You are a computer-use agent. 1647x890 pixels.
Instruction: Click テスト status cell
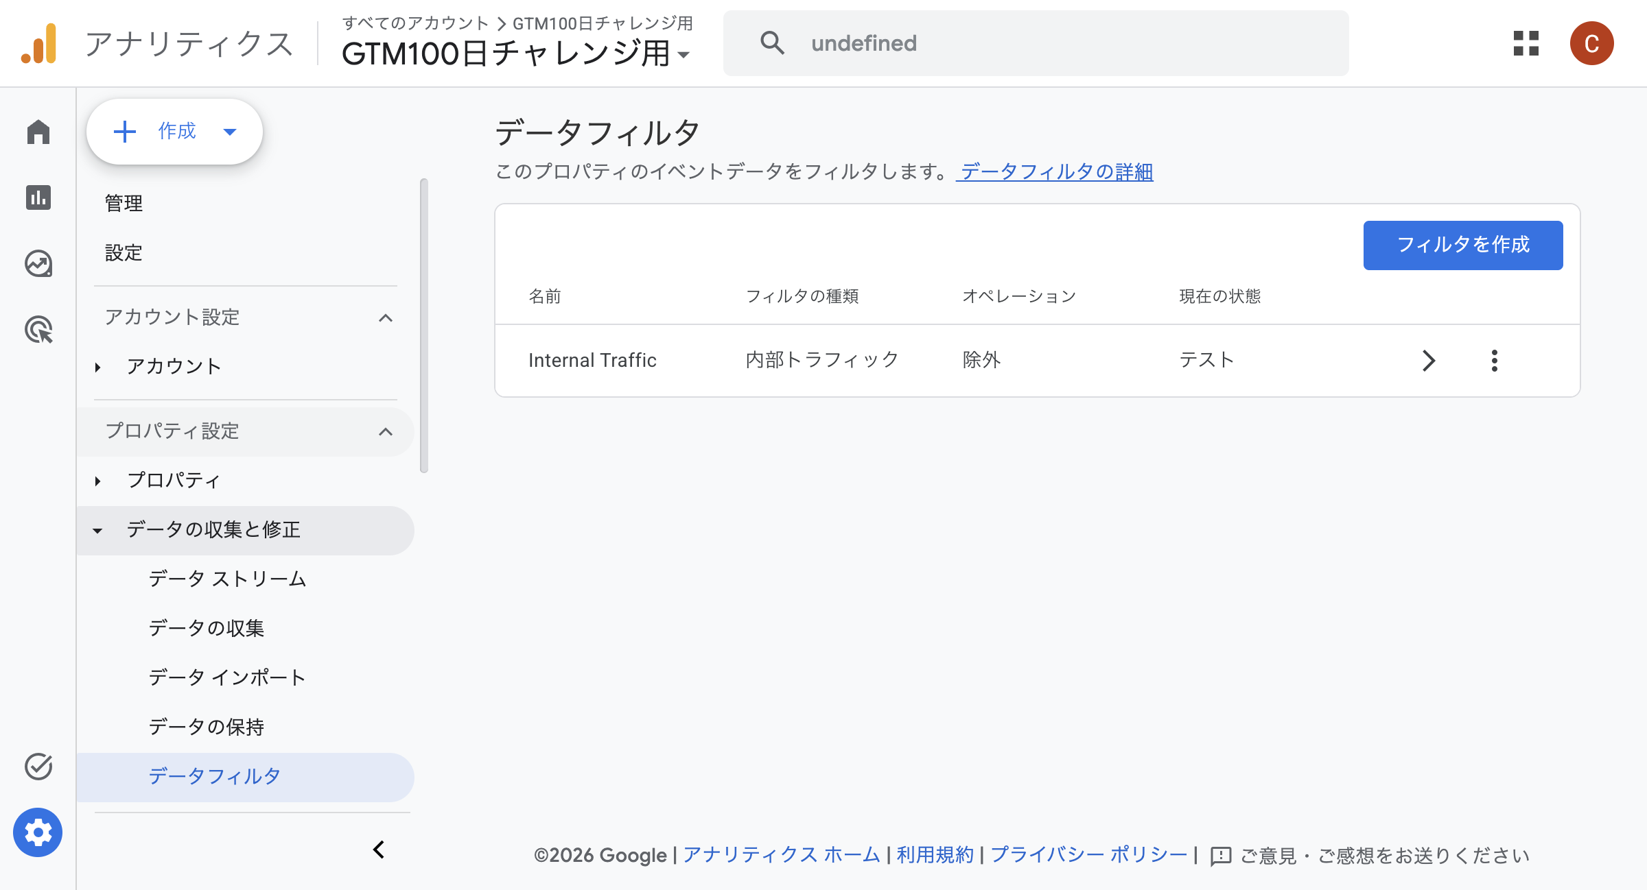click(x=1207, y=360)
